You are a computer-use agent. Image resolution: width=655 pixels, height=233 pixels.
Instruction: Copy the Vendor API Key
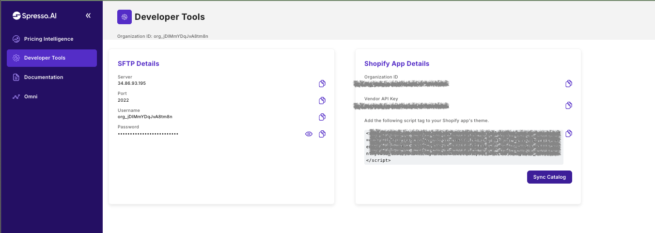tap(569, 105)
